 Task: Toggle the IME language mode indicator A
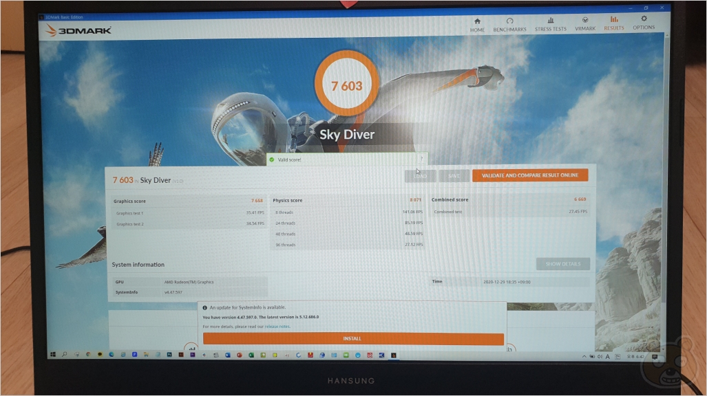point(608,357)
